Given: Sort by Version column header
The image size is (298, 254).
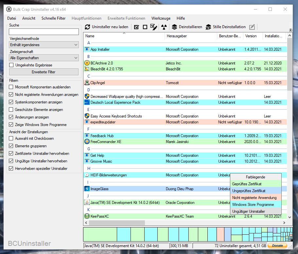Looking at the screenshot, I should 253,36.
